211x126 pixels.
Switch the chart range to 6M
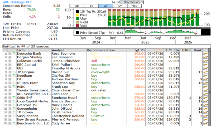tap(77, 6)
